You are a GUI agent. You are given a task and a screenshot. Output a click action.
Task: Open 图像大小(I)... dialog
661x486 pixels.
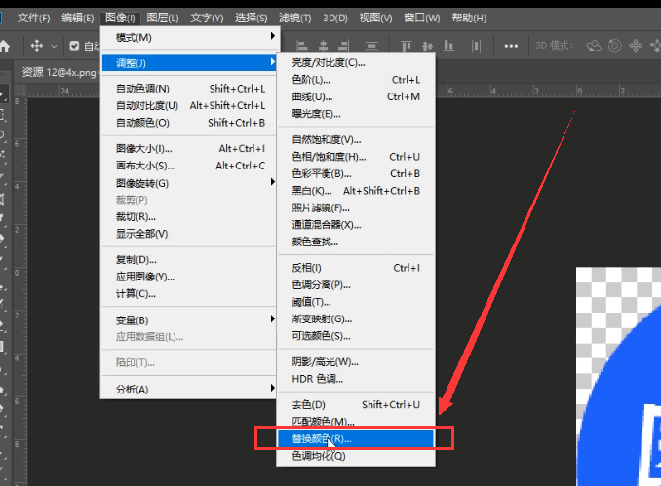(189, 149)
